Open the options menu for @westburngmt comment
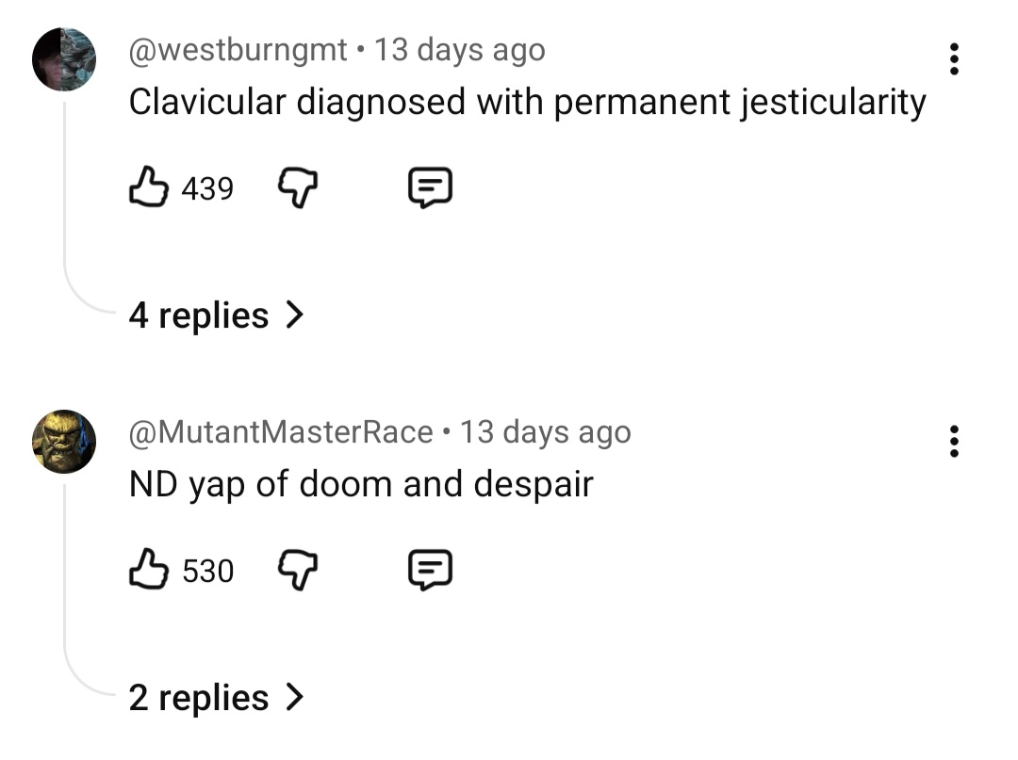The image size is (1018, 760). point(955,59)
